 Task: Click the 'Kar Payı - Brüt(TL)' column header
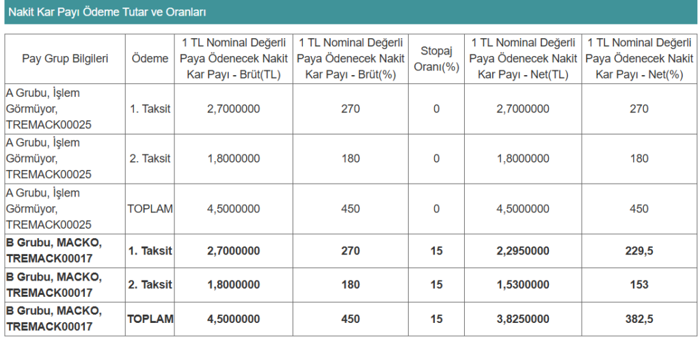(234, 59)
